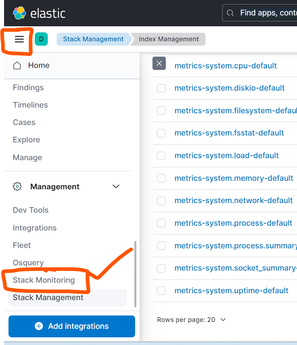Open the metrics-system.socket_summary index
The height and width of the screenshot is (345, 297).
(235, 268)
